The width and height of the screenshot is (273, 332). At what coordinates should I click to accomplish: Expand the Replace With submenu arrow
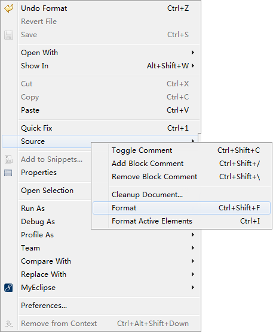(192, 274)
